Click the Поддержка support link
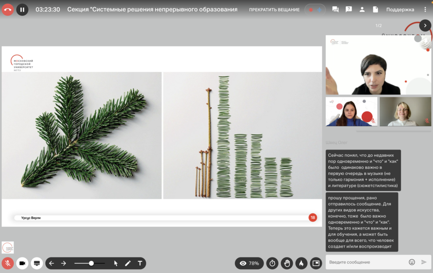This screenshot has height=273, width=433. (x=400, y=10)
